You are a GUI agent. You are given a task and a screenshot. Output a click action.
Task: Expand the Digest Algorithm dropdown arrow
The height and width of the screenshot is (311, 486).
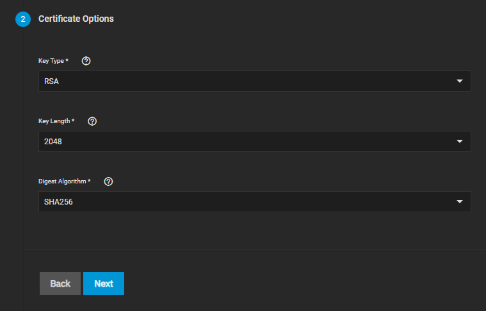[x=459, y=201]
